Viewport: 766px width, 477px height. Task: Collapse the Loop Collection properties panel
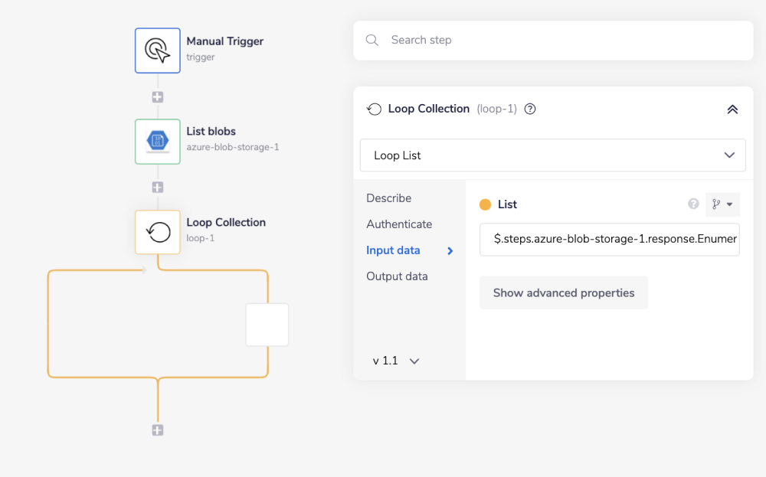[x=732, y=109]
